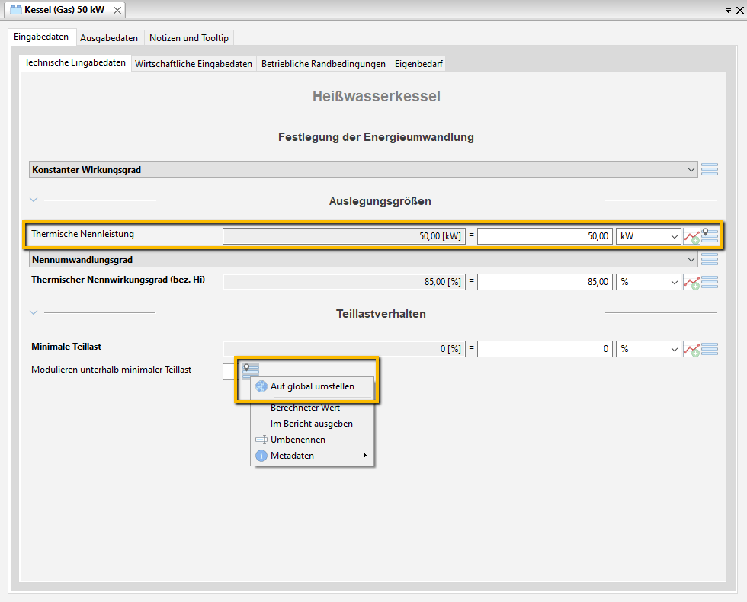Switch to the Ausgabedaten tab
This screenshot has width=747, height=602.
(109, 38)
